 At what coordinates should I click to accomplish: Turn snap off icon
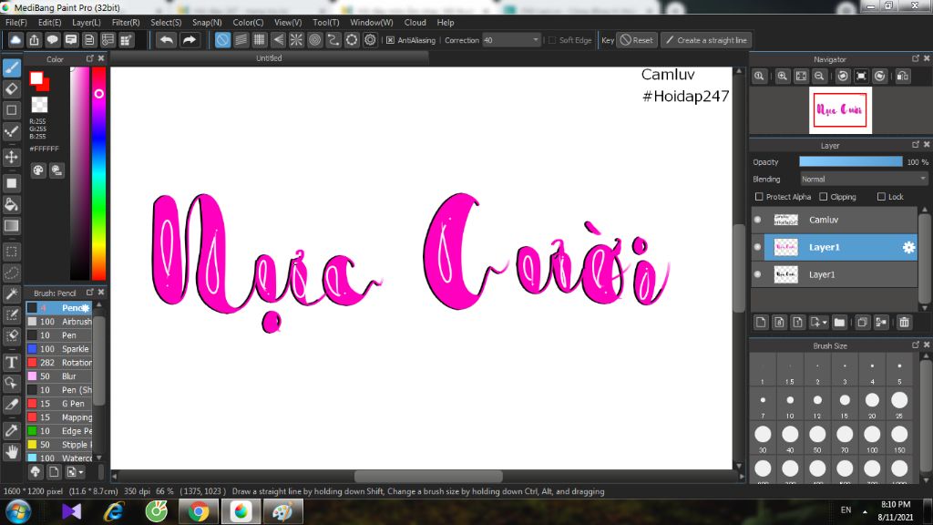[x=222, y=40]
